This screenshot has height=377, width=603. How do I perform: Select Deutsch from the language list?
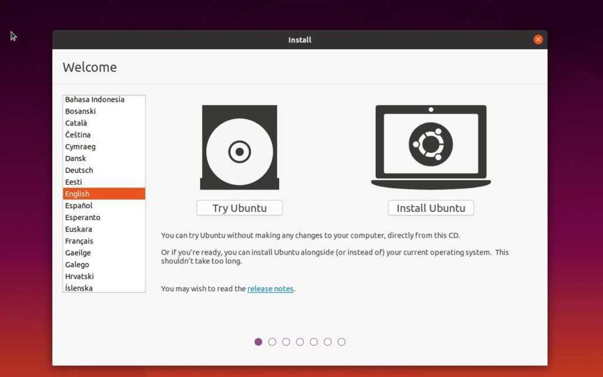(x=79, y=170)
